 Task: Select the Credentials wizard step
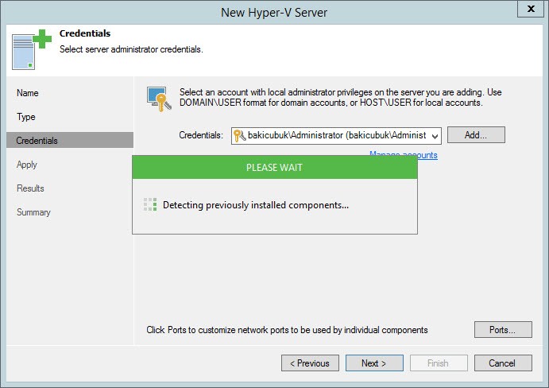point(70,140)
